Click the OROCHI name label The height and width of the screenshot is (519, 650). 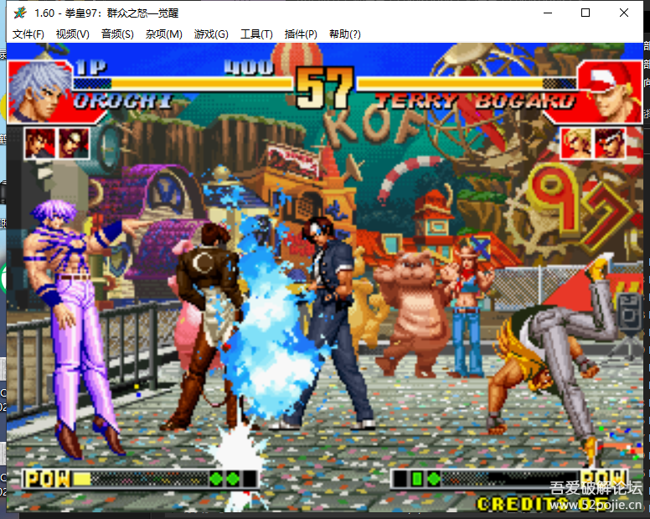tap(123, 101)
